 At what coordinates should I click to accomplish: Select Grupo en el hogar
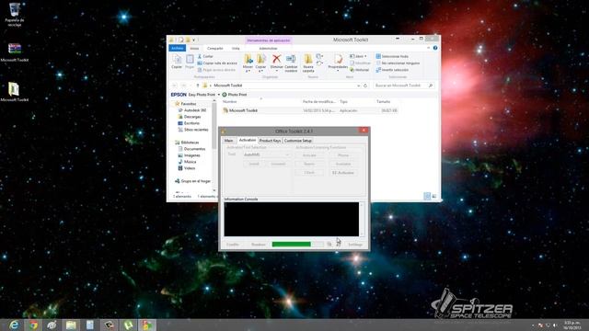[192, 181]
